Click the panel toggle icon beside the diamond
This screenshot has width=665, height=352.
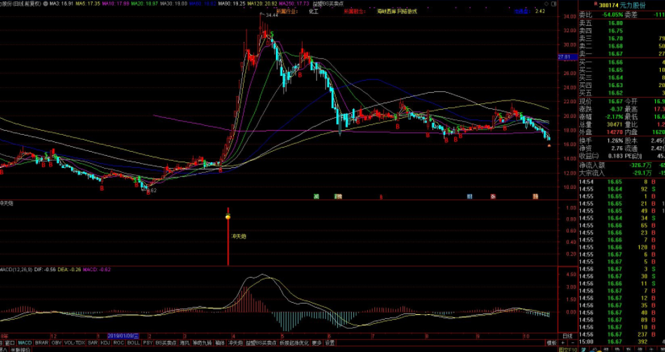553,4
